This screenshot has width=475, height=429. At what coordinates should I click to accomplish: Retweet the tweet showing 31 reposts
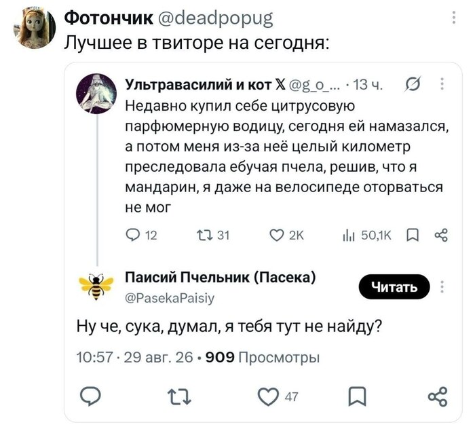(x=204, y=235)
